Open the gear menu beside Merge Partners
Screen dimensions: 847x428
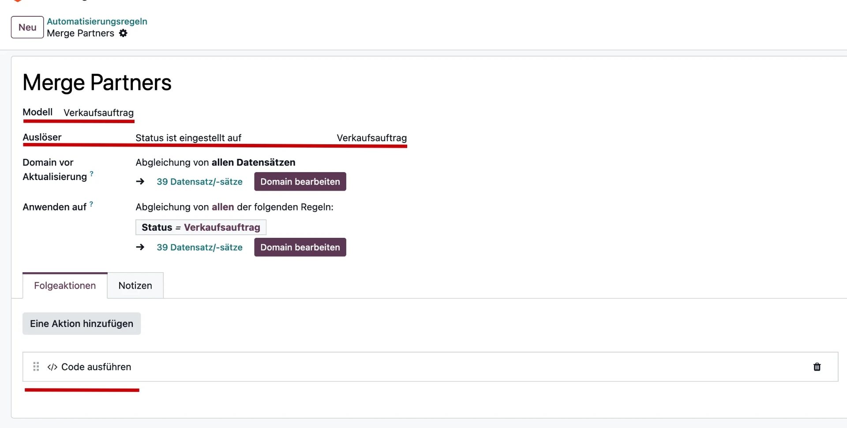pos(123,33)
